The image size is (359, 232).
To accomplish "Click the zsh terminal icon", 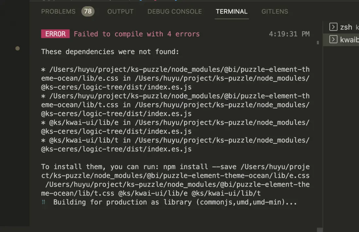I will (333, 27).
